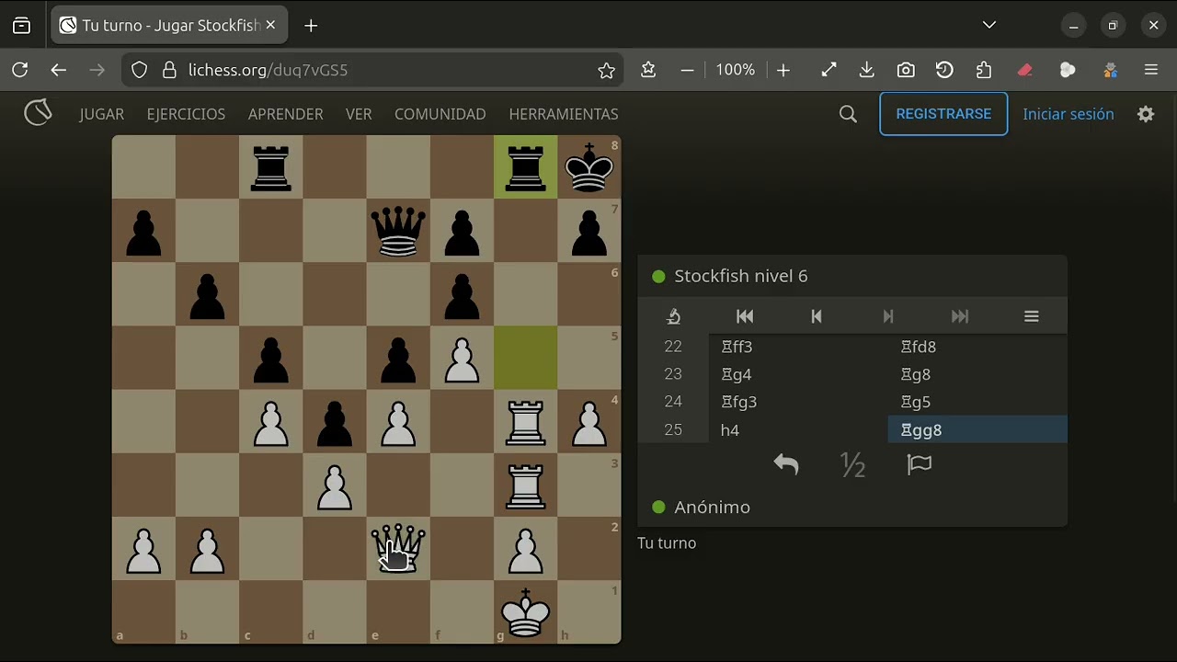Open the game hamburger menu

click(x=1032, y=316)
